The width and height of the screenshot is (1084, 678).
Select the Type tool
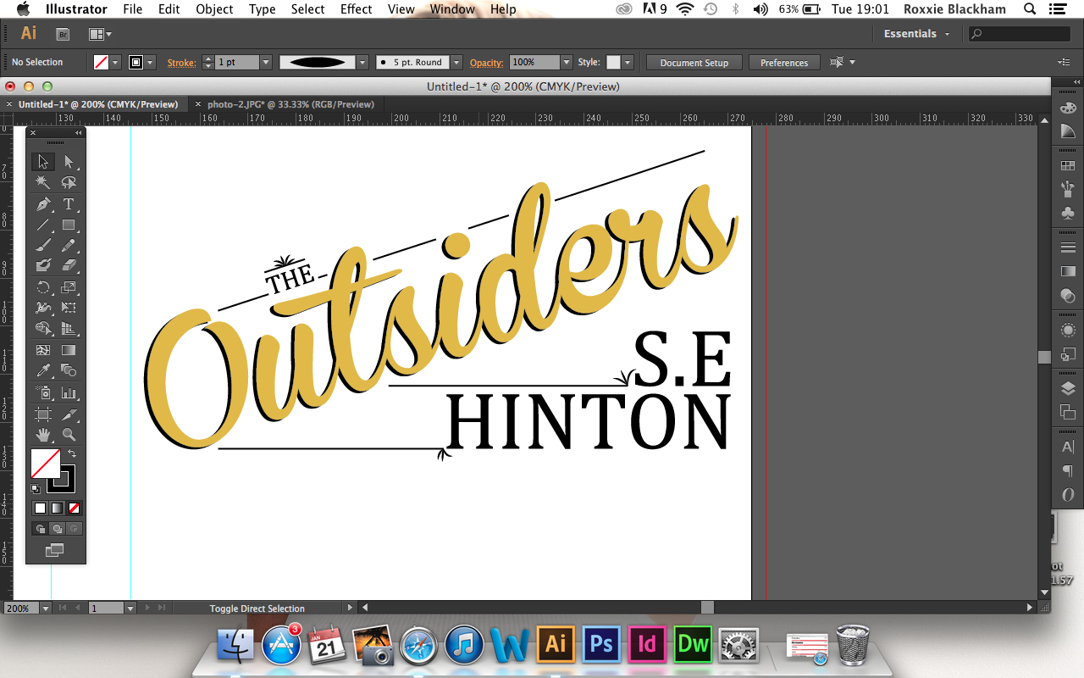click(x=70, y=203)
